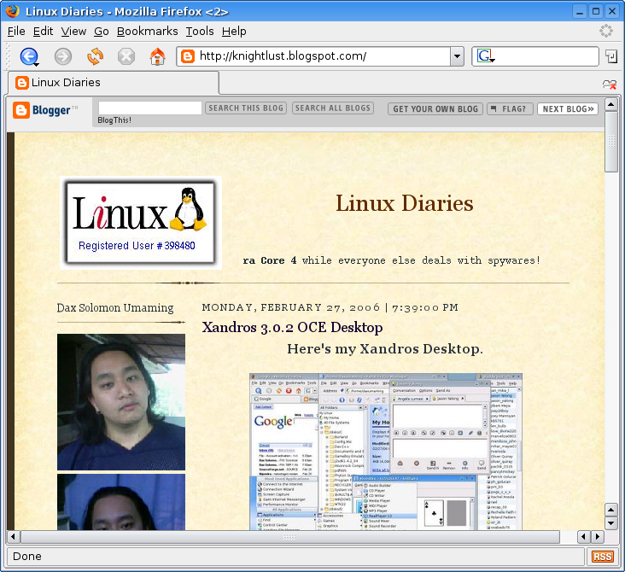Click the Forward navigation arrow
Screen dimensions: 625x572
63,56
